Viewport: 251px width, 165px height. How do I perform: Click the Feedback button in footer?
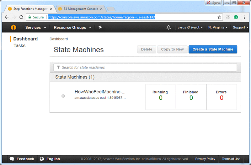(x=22, y=159)
